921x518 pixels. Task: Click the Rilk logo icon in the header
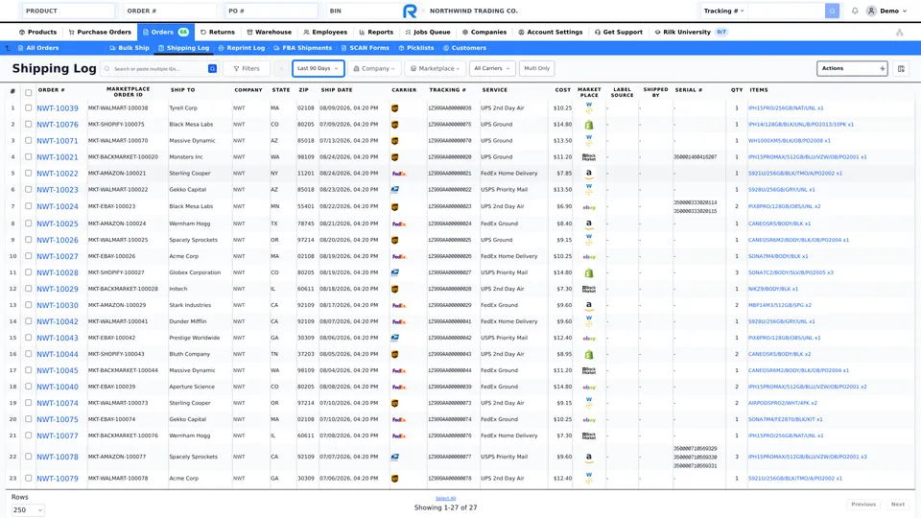tap(410, 11)
